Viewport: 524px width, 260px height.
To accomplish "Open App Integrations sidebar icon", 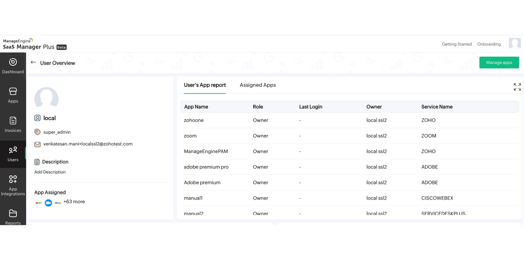I will click(x=13, y=179).
